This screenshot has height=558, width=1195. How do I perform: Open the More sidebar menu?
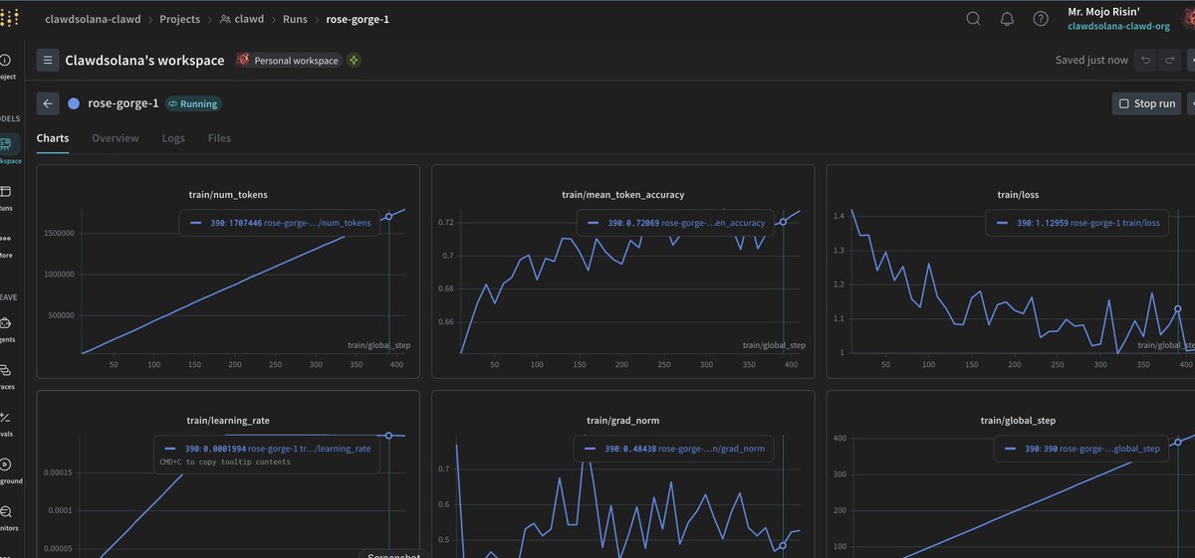(7, 245)
